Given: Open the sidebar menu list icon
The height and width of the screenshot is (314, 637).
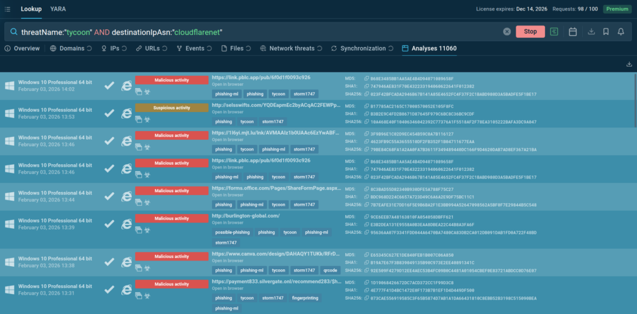Looking at the screenshot, I should click(x=7, y=9).
